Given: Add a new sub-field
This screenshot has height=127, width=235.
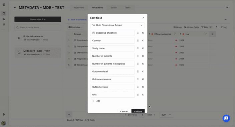Looking at the screenshot, I should 96,101.
